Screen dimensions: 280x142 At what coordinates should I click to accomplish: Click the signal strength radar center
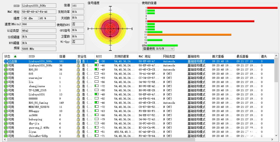tap(110, 29)
